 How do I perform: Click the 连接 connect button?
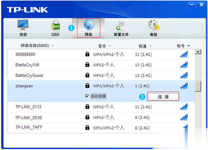click(x=163, y=97)
